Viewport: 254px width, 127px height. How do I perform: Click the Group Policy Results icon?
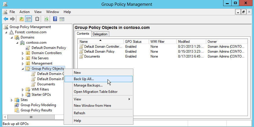(x=17, y=110)
